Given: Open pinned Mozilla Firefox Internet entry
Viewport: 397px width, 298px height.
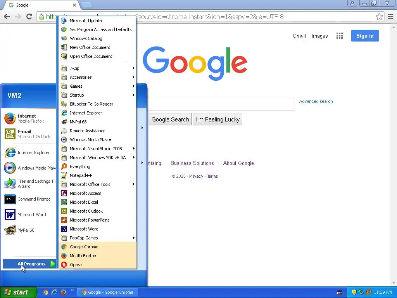Looking at the screenshot, I should tap(29, 118).
